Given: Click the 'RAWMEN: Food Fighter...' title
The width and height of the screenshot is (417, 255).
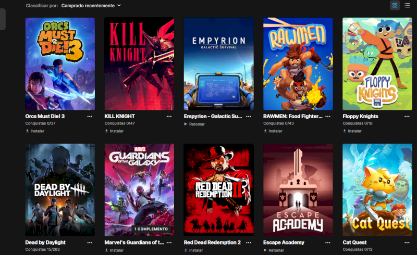Looking at the screenshot, I should coord(293,117).
